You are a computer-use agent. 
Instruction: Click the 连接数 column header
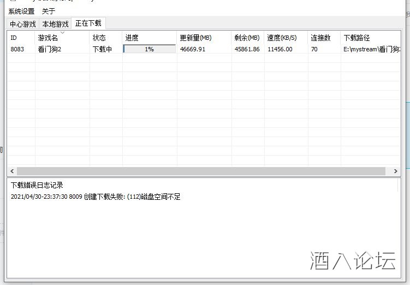tap(324, 38)
